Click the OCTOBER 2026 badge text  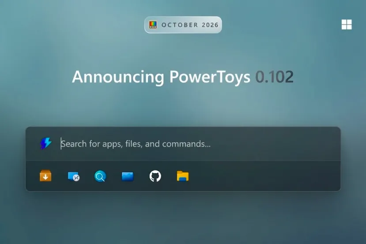190,25
